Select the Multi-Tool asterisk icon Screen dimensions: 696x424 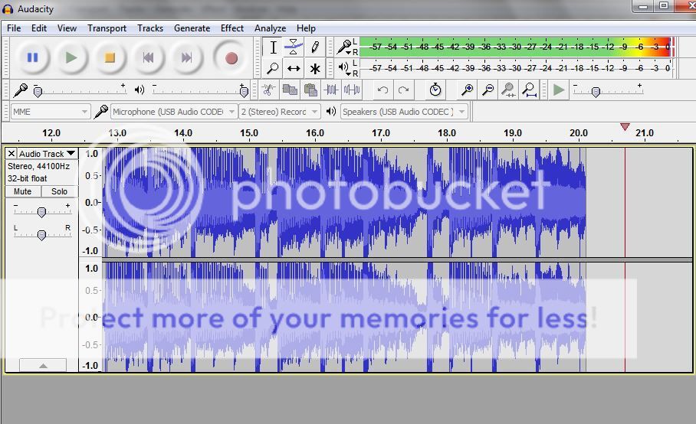point(314,68)
